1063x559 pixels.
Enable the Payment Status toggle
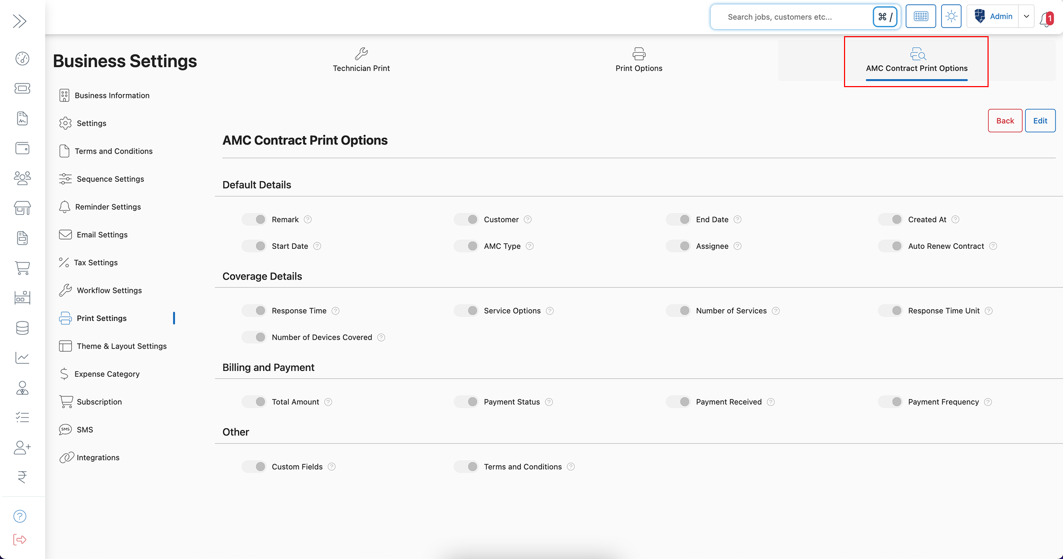[466, 402]
